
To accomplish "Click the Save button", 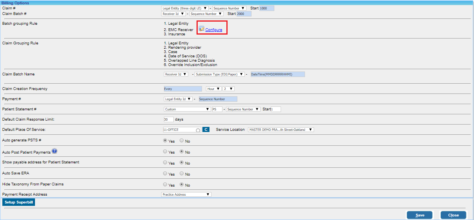I will pos(419,215).
